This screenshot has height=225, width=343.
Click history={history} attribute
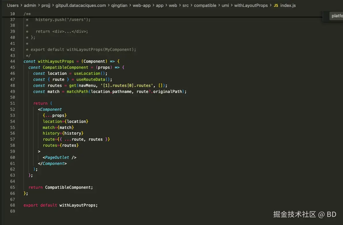pos(63,133)
